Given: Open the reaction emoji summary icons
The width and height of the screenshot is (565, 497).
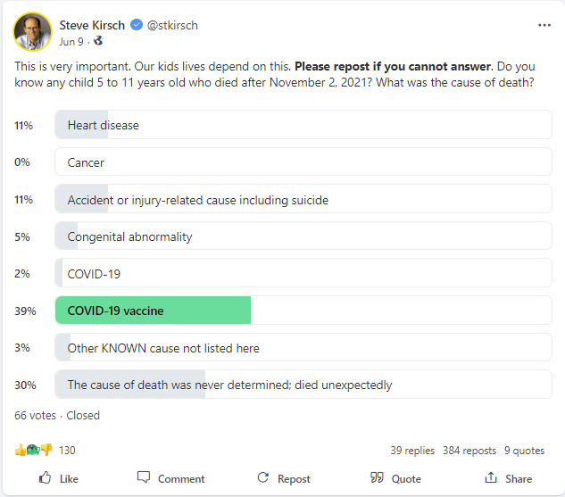Looking at the screenshot, I should pos(34,450).
